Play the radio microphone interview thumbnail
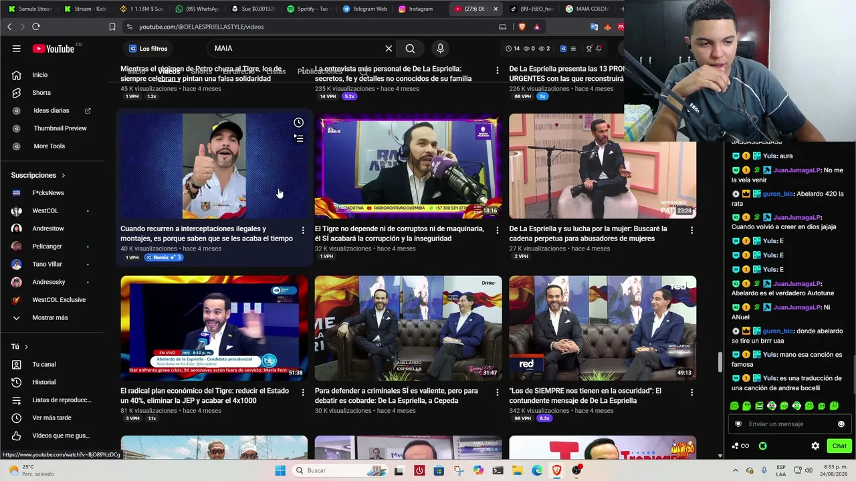Viewport: 856px width, 481px height. click(408, 166)
